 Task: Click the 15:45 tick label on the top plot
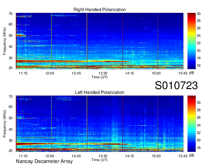click(x=183, y=73)
